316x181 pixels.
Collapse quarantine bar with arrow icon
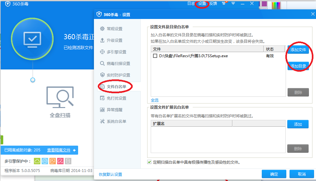74,150
